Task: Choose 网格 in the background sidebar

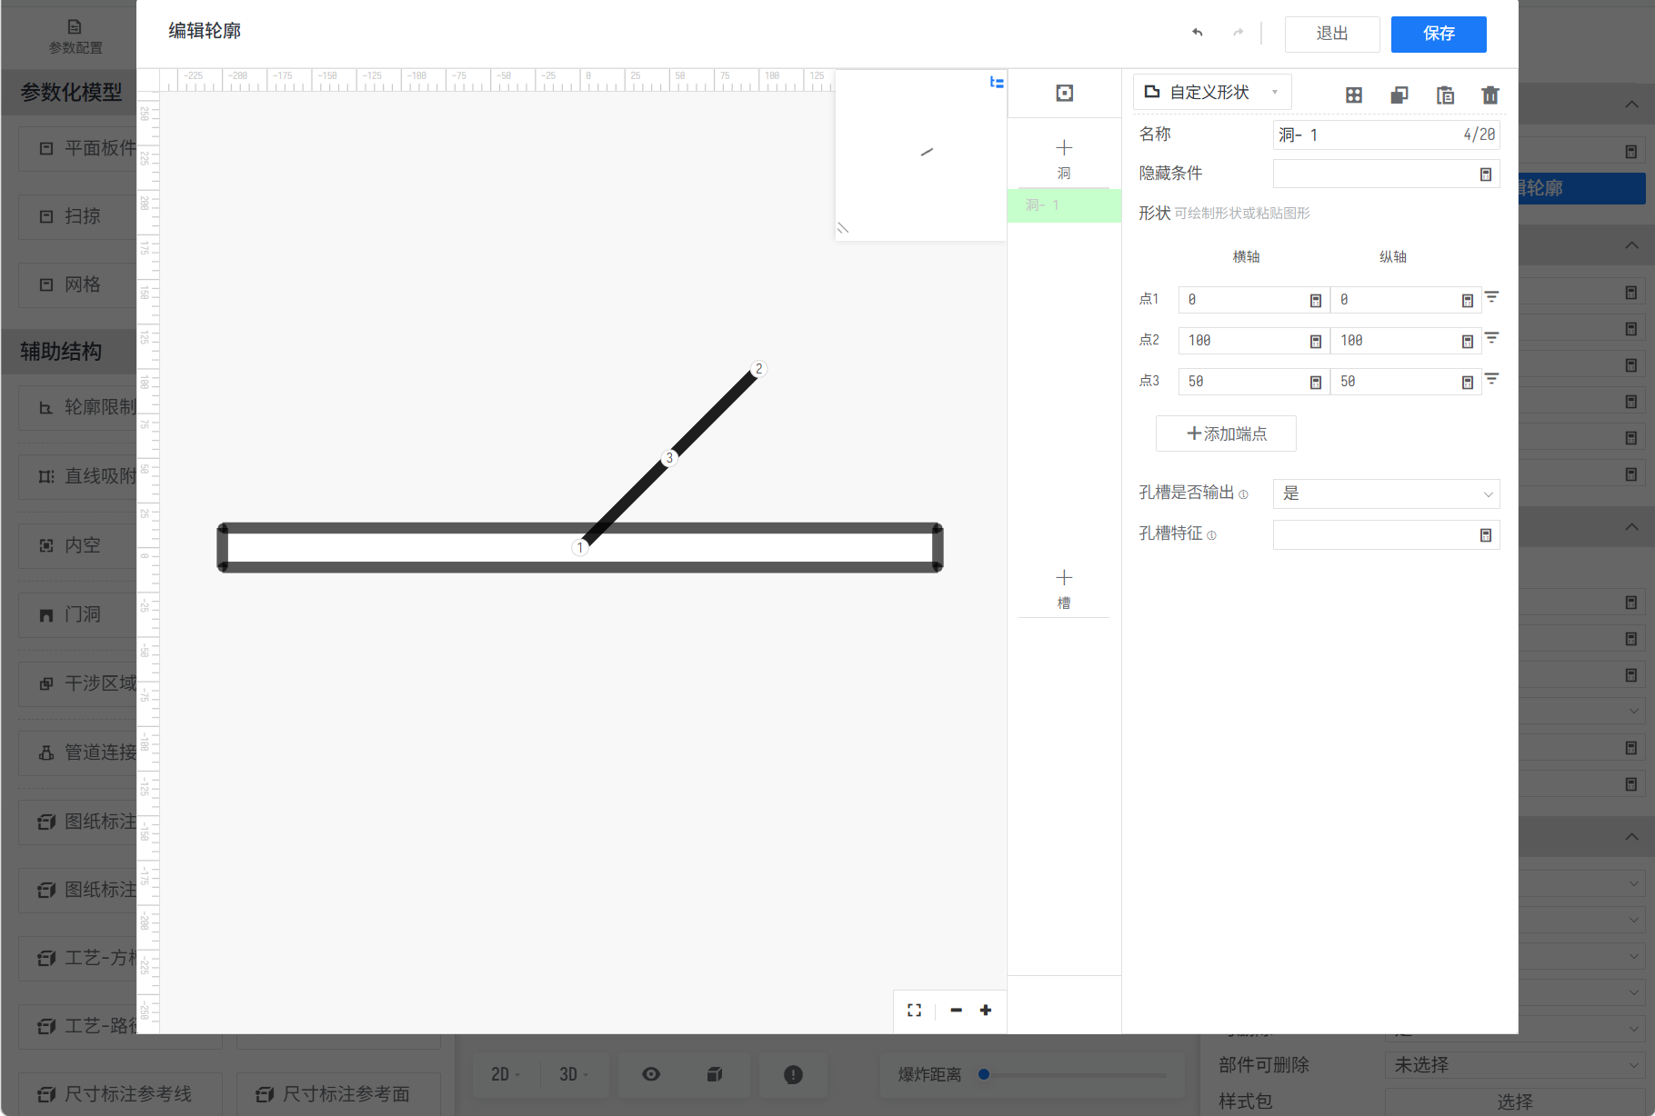Action: coord(78,284)
